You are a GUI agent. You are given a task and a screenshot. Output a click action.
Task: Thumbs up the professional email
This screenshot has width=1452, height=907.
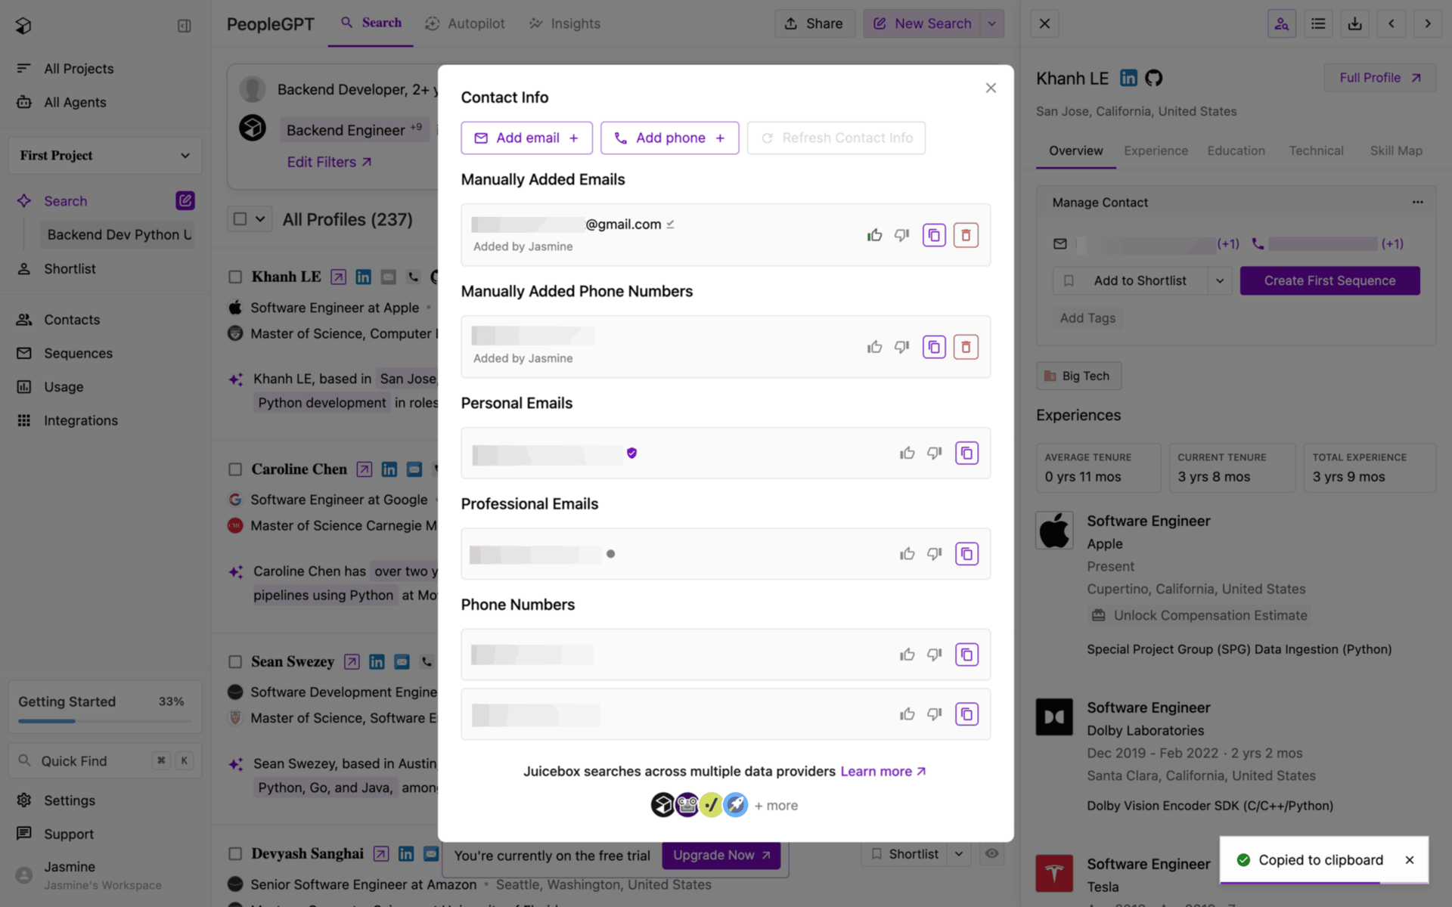[x=907, y=554]
